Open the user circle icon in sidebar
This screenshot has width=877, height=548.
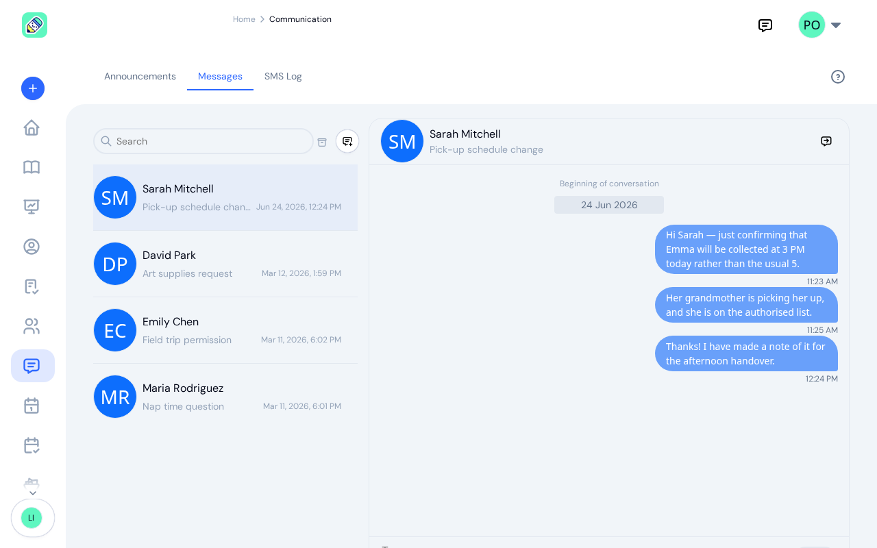[x=32, y=247]
